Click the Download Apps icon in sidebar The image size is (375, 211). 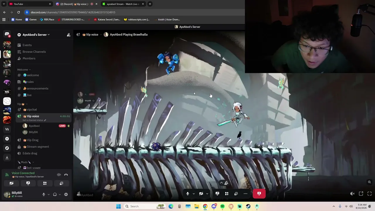7,157
